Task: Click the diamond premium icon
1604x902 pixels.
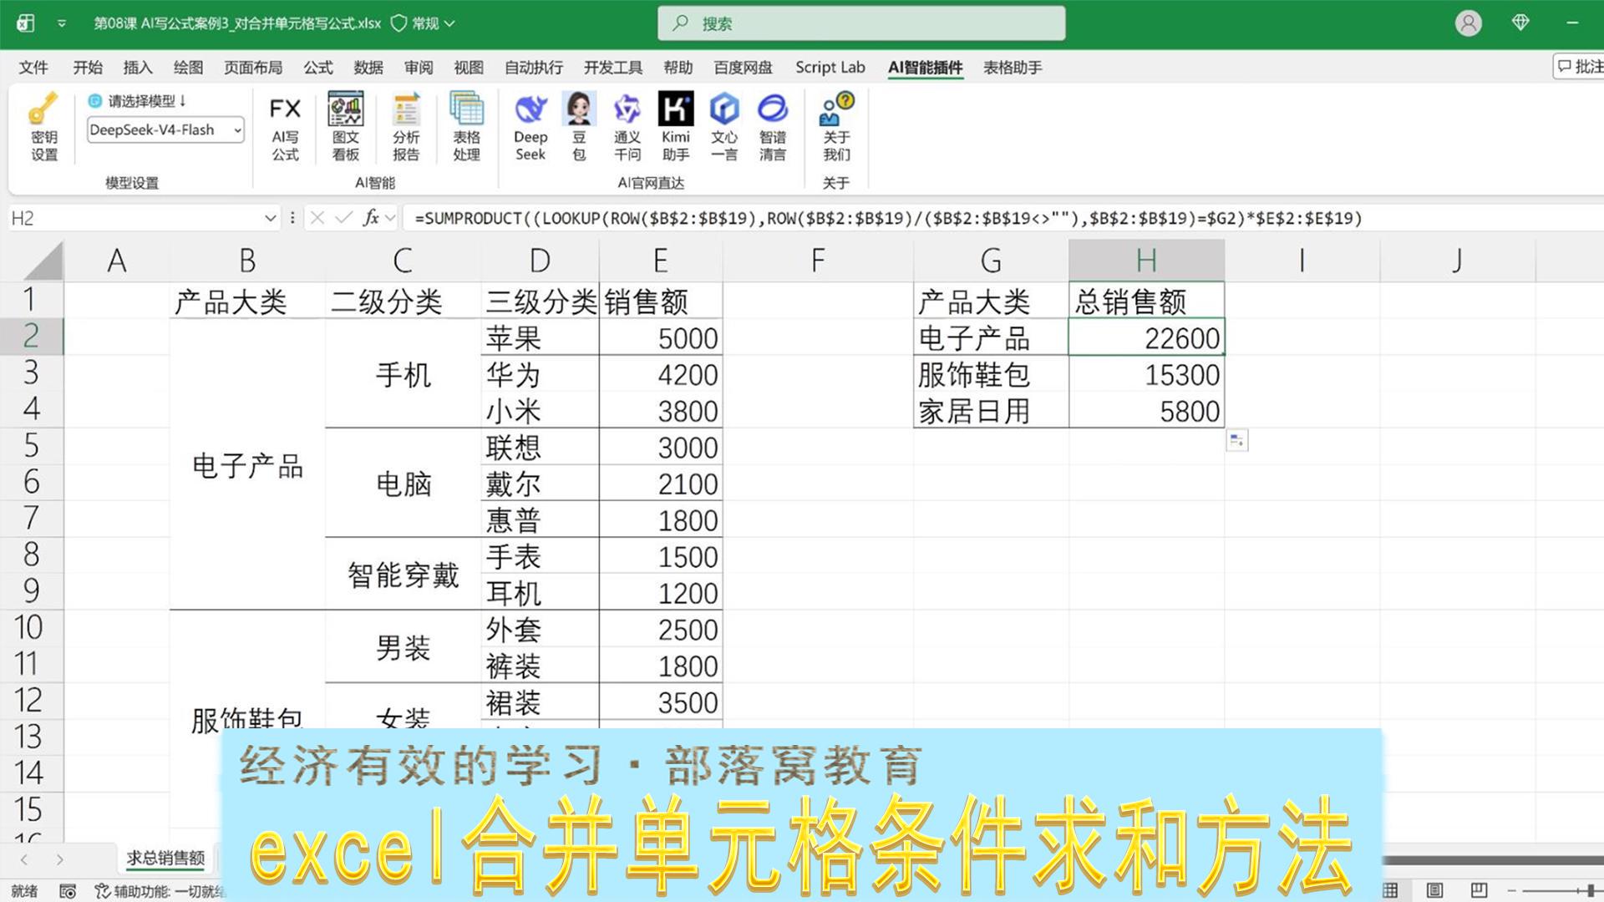Action: (x=1520, y=23)
